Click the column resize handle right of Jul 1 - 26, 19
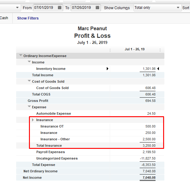The image size is (190, 194). [x=160, y=50]
